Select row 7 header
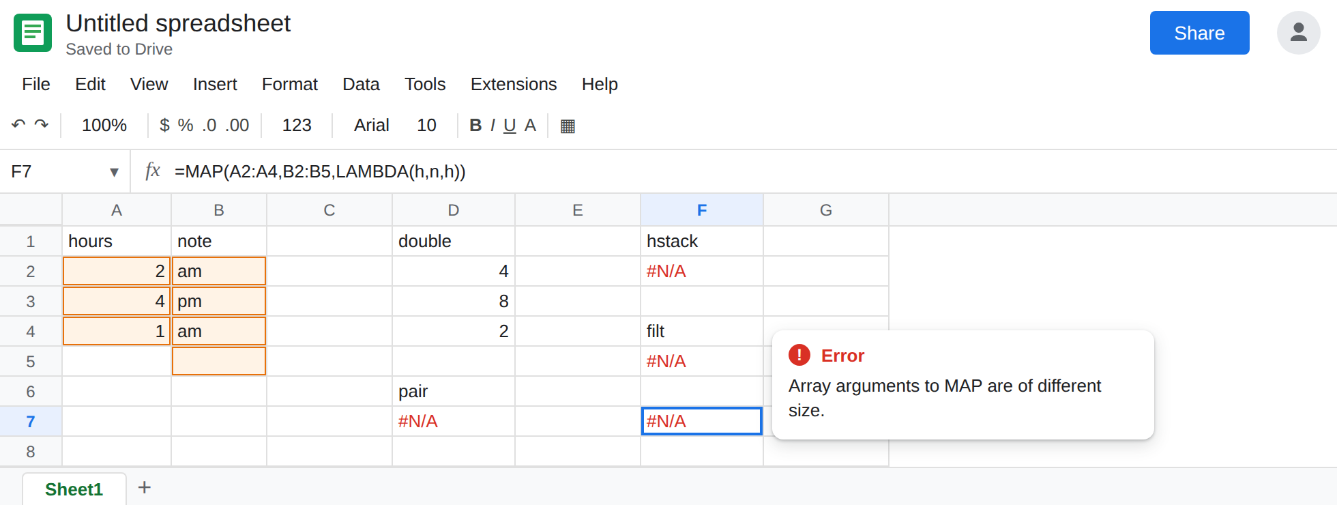 pyautogui.click(x=31, y=422)
